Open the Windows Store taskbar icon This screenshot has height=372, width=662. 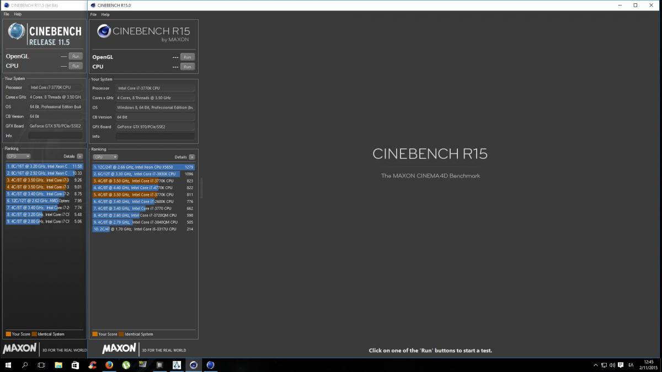tap(75, 365)
